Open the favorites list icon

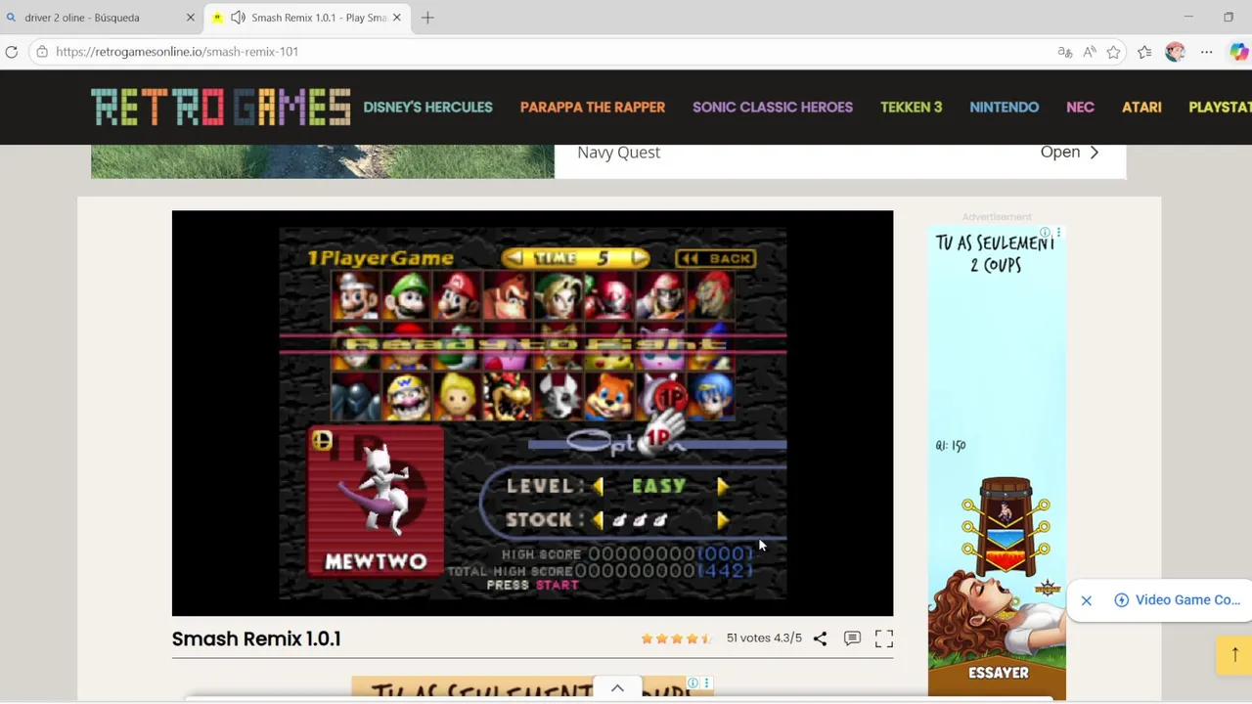pyautogui.click(x=1144, y=52)
